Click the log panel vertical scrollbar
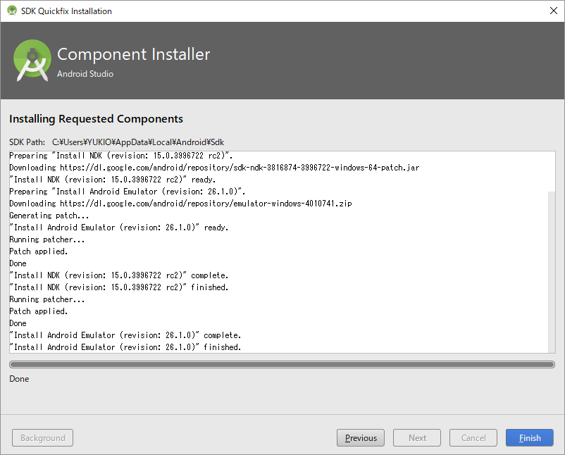The height and width of the screenshot is (455, 565). click(x=551, y=268)
